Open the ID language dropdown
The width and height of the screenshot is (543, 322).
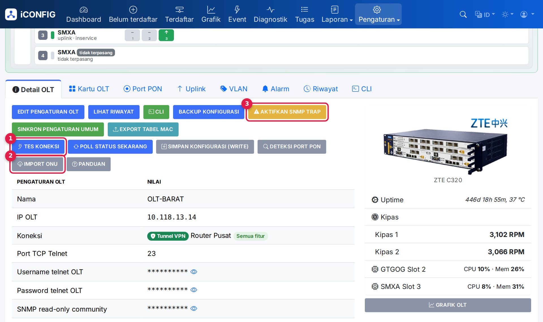click(485, 14)
